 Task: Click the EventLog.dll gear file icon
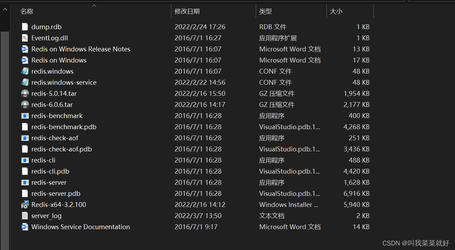click(x=25, y=38)
